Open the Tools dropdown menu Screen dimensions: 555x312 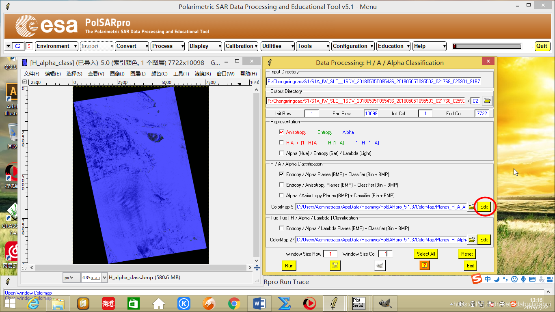click(x=313, y=46)
